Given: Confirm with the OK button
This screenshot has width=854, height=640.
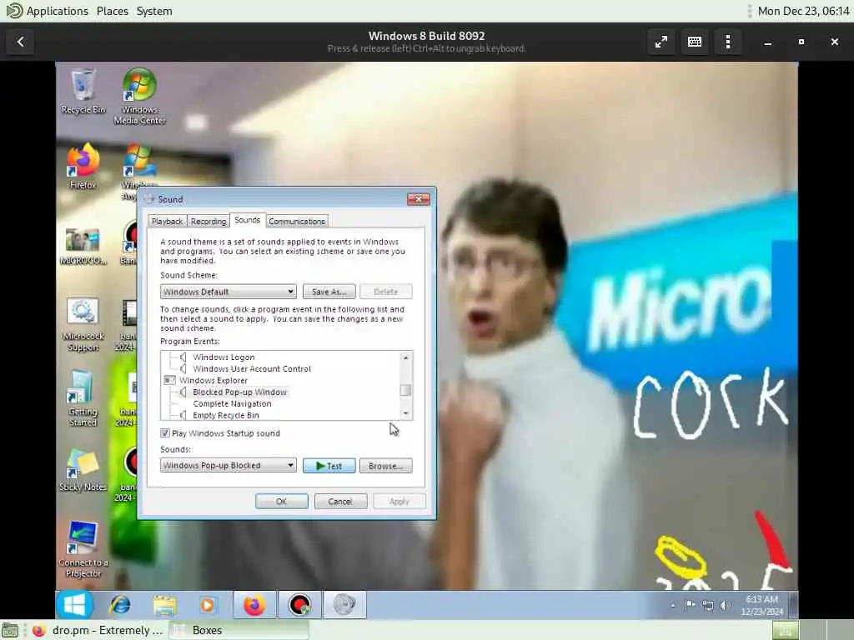Looking at the screenshot, I should pos(282,501).
